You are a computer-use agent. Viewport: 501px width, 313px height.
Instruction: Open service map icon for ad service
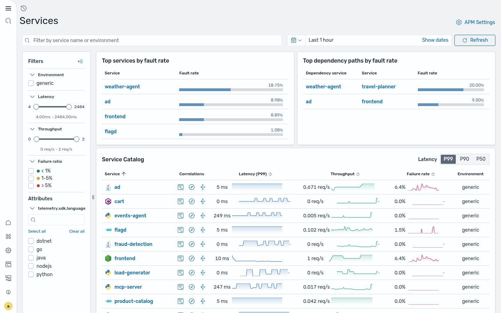pyautogui.click(x=203, y=187)
